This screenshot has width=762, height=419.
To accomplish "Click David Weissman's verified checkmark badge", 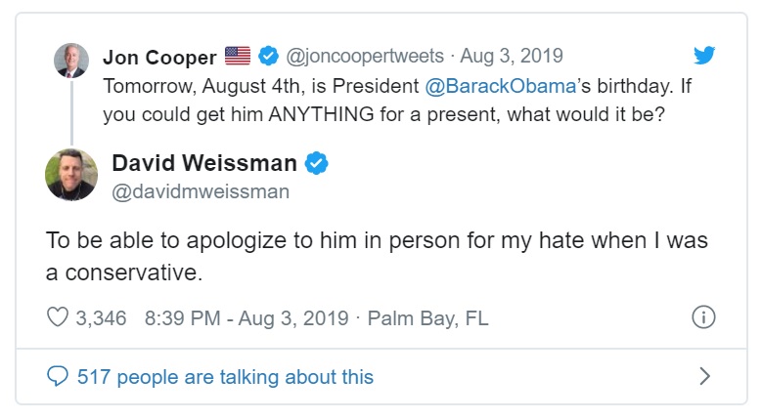I will click(316, 162).
